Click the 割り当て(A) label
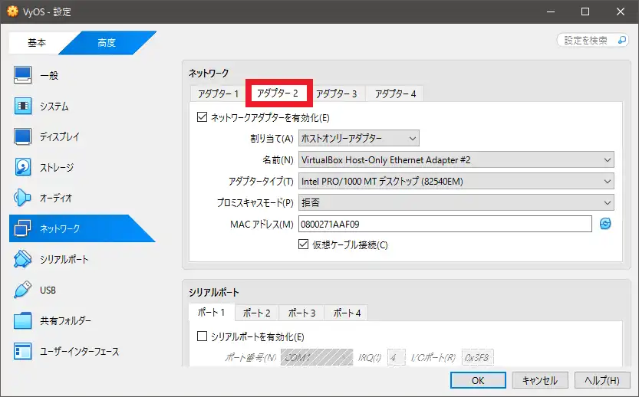 click(x=272, y=139)
